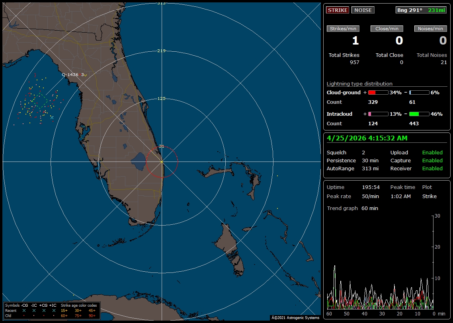Click the Strikes/min counter header
This screenshot has height=323, width=453.
[x=343, y=28]
